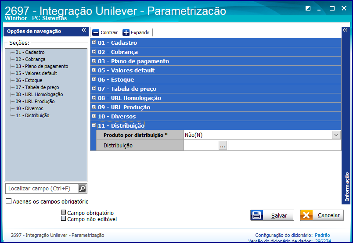Click the 01 - Cadastro section header title
353x243 pixels.
(x=117, y=43)
